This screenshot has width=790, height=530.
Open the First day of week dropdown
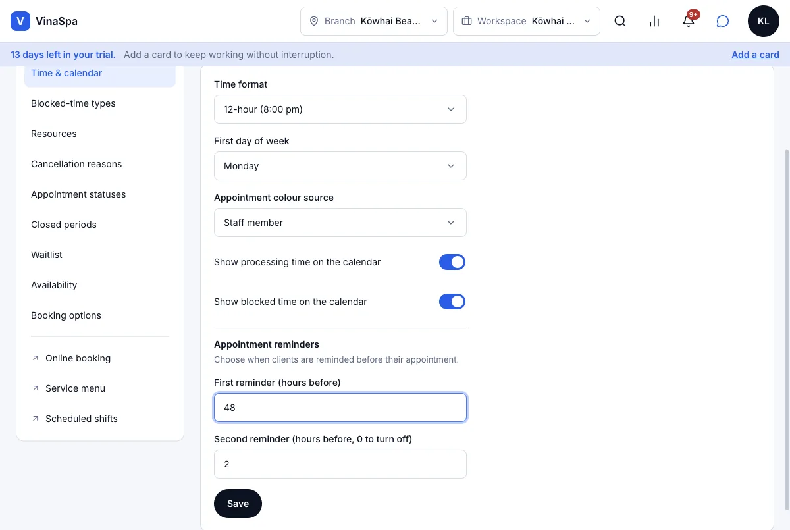click(340, 166)
